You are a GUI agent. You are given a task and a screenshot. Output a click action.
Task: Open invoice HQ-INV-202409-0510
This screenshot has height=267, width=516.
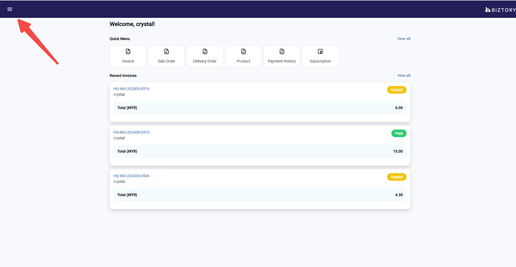point(131,132)
